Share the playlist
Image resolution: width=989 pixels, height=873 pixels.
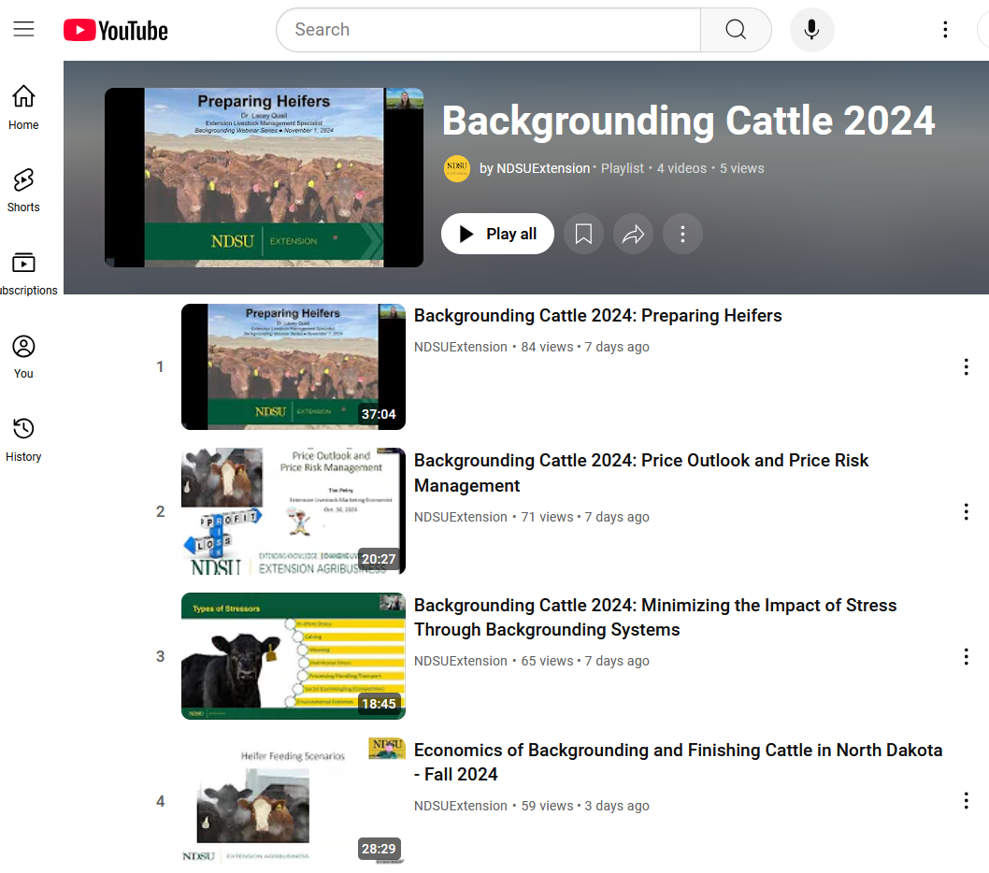pyautogui.click(x=633, y=234)
